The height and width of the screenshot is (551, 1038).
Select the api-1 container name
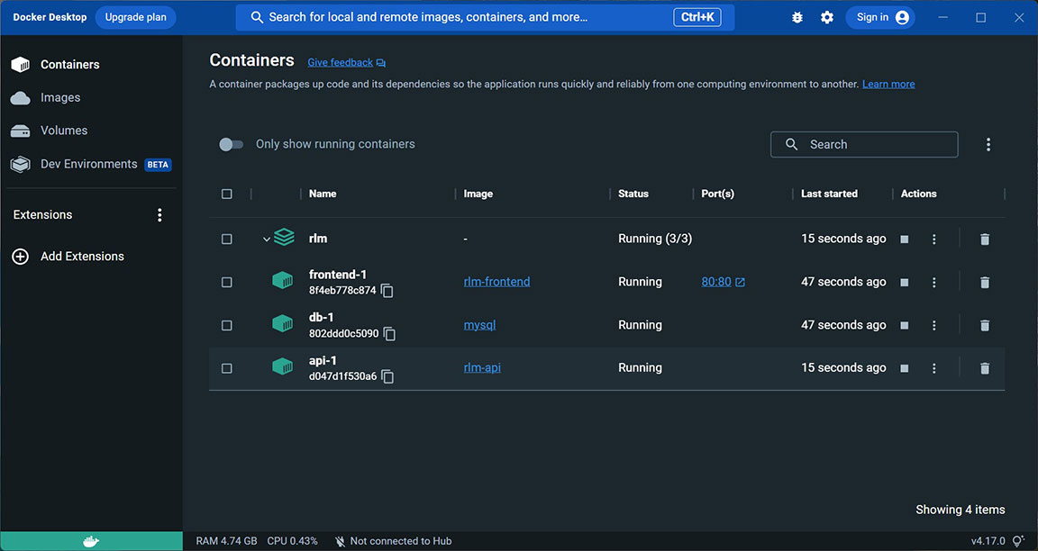(323, 360)
